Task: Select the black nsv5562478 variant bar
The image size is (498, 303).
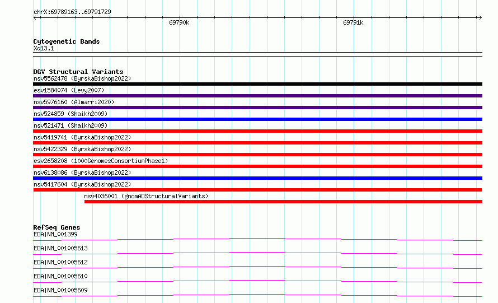Action: pyautogui.click(x=257, y=84)
